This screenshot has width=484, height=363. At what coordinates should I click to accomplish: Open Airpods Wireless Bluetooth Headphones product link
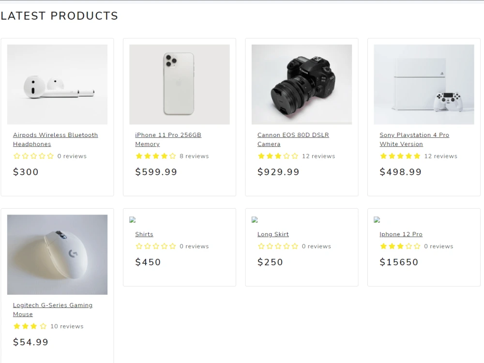point(55,139)
